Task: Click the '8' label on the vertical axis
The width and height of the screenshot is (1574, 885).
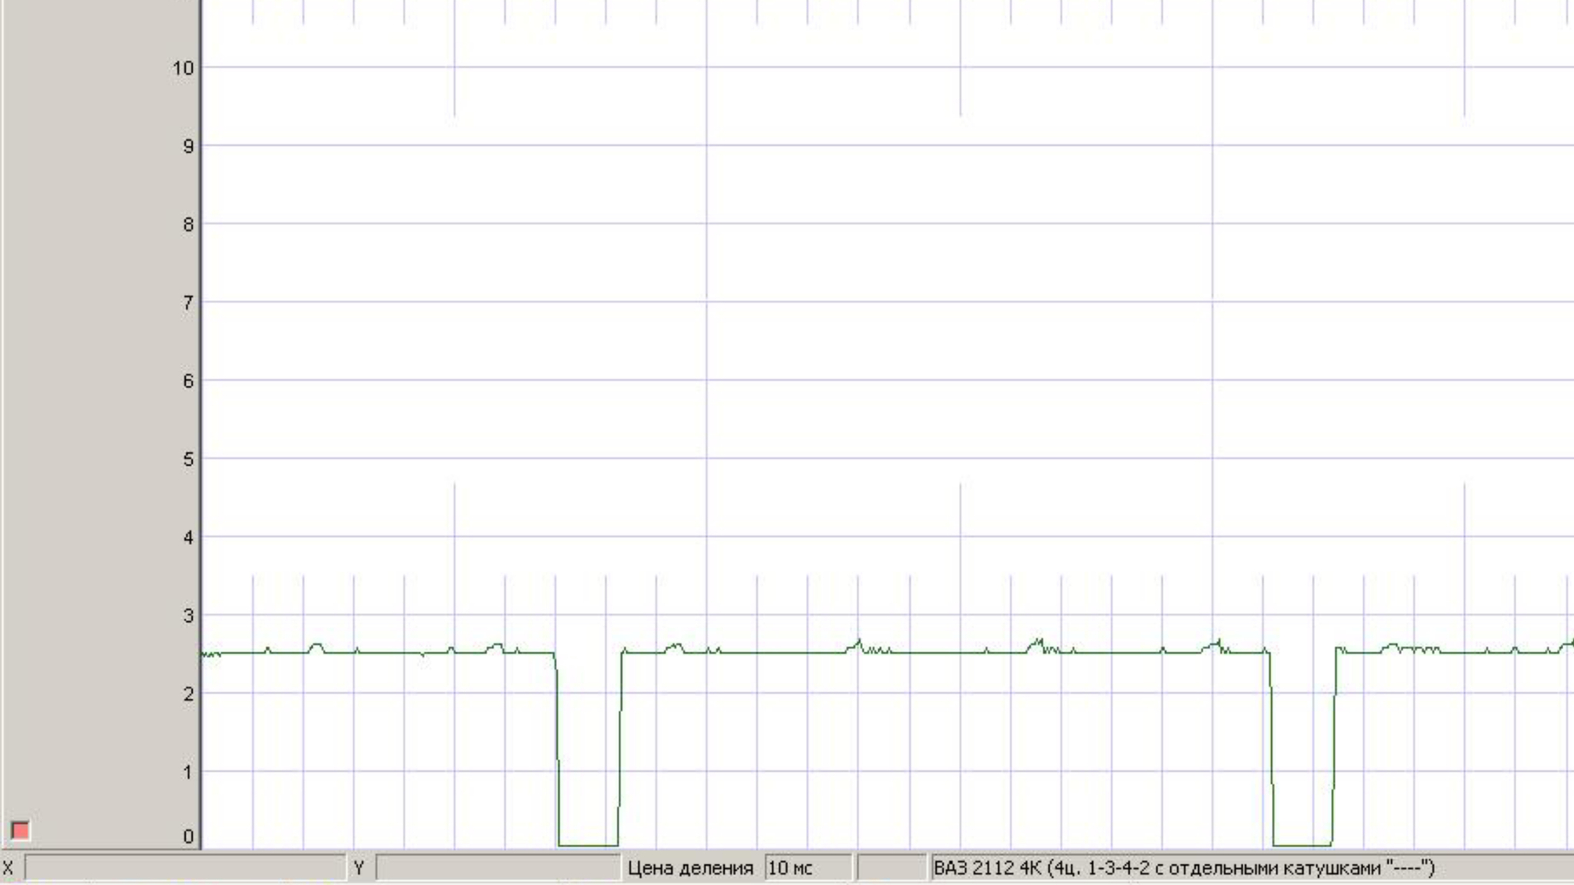Action: [188, 225]
